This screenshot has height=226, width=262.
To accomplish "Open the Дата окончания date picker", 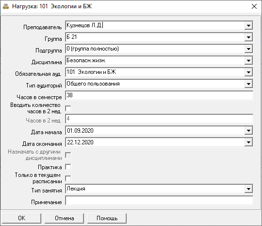I will coord(248,142).
